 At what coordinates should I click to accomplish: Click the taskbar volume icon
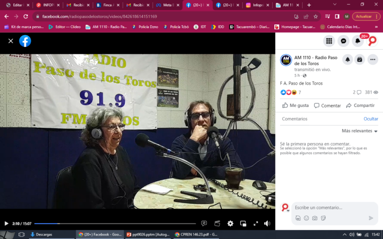point(352,235)
